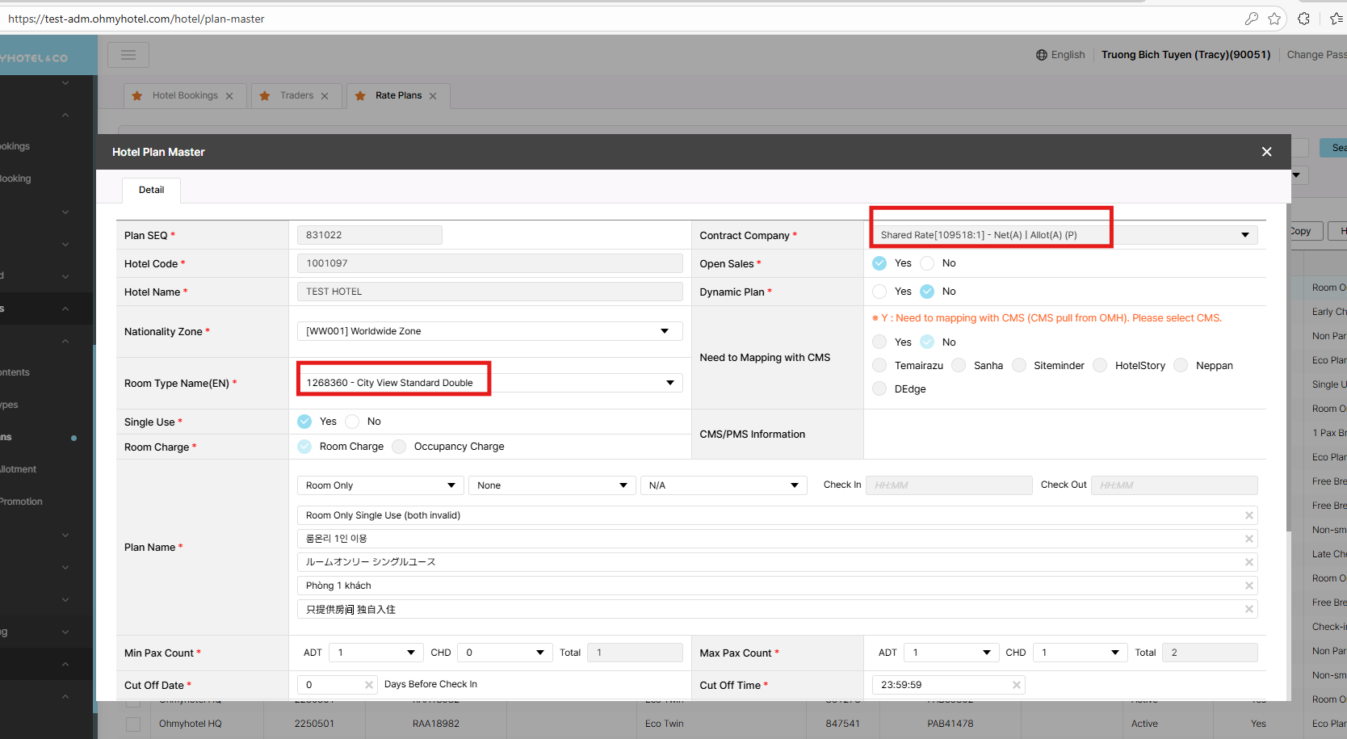Open the Room Only meal plan dropdown
1347x739 pixels.
380,485
